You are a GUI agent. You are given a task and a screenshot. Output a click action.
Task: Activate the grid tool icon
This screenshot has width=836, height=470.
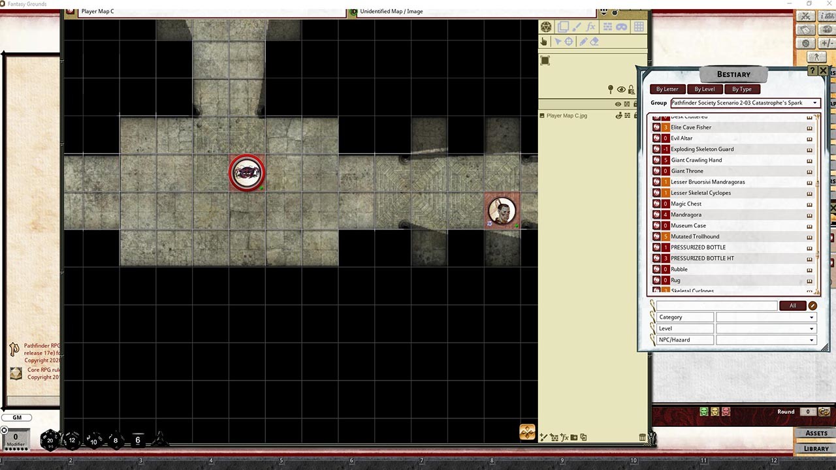[x=638, y=26]
